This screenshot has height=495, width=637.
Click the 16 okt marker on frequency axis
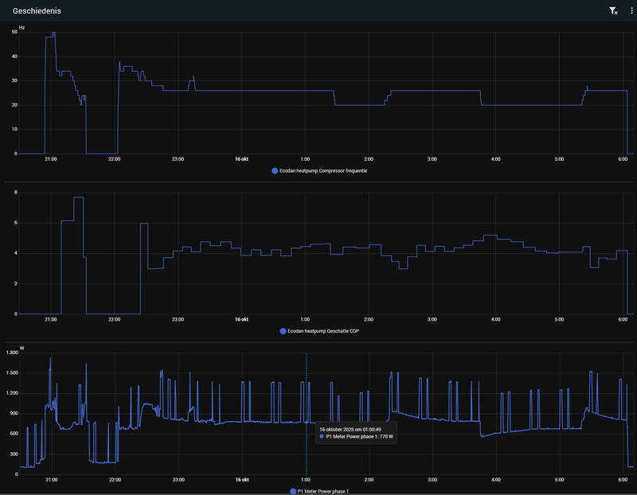click(241, 159)
